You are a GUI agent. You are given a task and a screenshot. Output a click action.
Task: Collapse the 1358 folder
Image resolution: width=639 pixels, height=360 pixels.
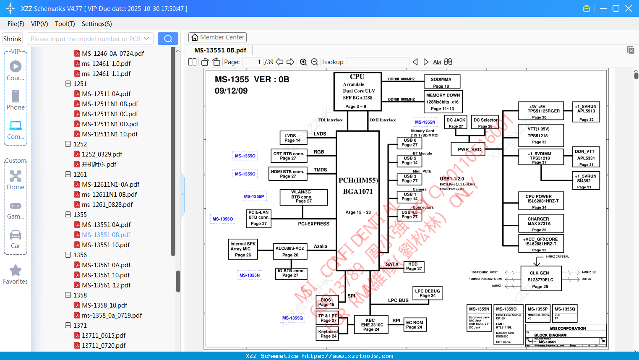pyautogui.click(x=68, y=295)
